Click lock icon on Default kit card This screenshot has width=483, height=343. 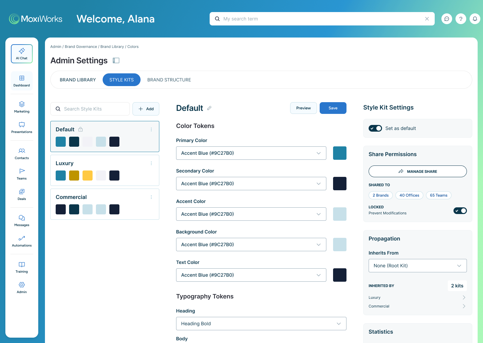click(80, 129)
